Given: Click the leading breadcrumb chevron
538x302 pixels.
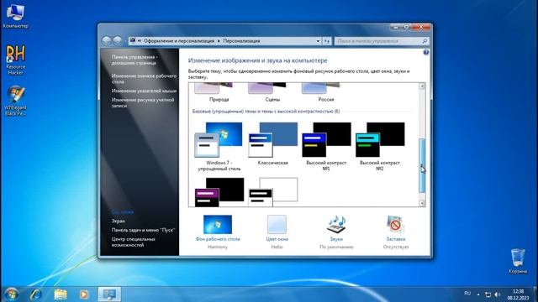Looking at the screenshot, I should [x=140, y=41].
